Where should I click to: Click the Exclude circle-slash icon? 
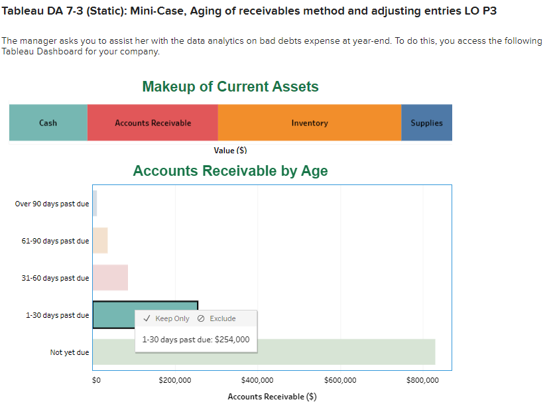coord(201,318)
